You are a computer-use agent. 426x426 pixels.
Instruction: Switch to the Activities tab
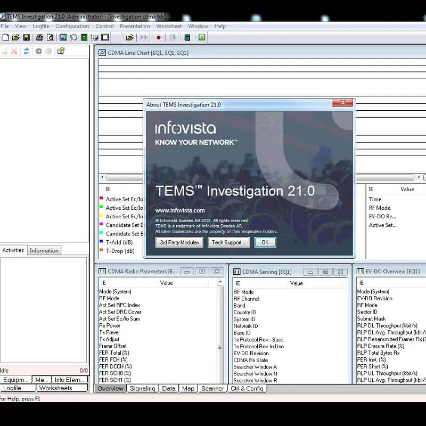click(x=13, y=250)
